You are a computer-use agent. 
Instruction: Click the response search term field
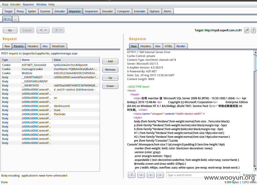[x=203, y=175]
